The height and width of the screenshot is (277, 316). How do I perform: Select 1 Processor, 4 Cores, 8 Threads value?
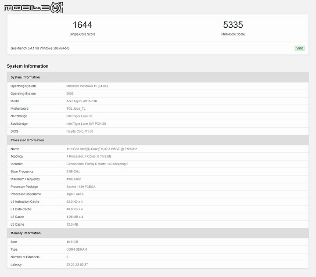pos(89,156)
